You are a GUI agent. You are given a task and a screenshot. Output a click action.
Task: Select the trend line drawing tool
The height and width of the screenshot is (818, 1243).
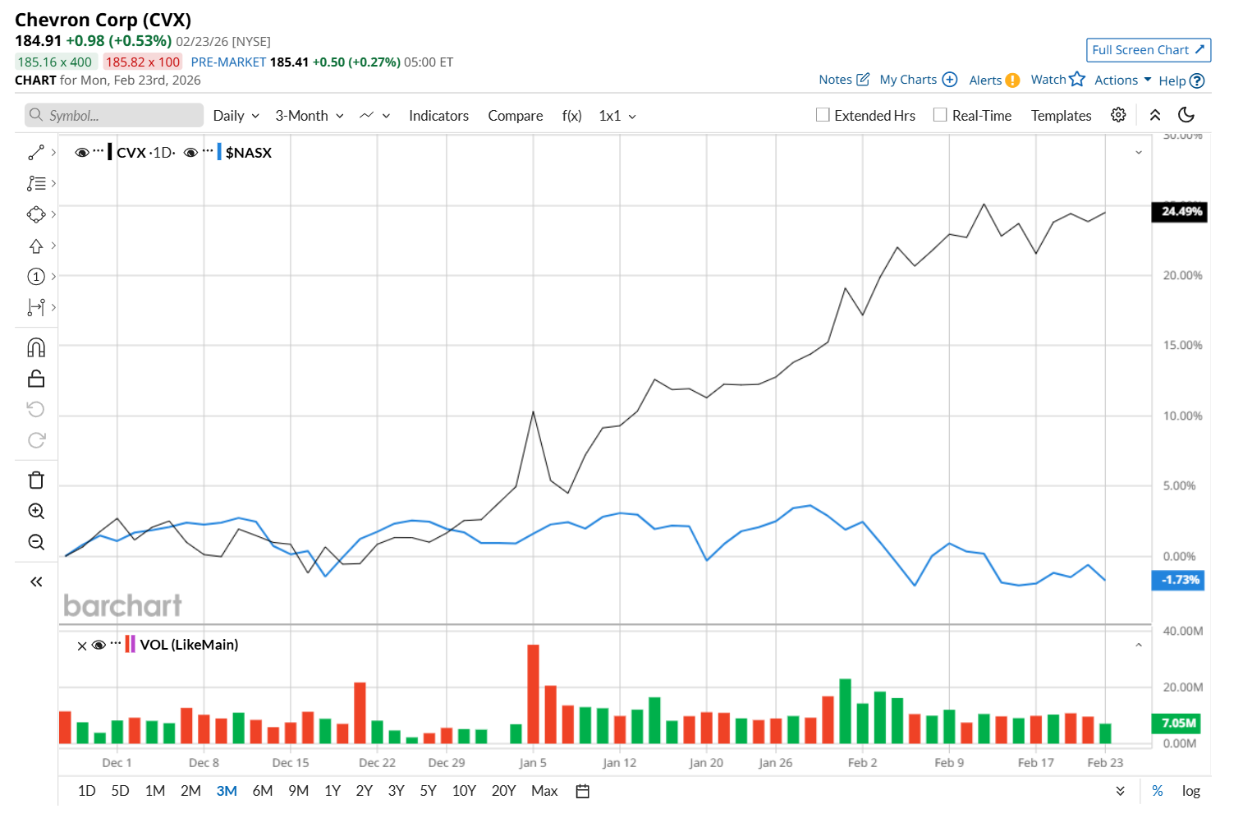tap(36, 153)
